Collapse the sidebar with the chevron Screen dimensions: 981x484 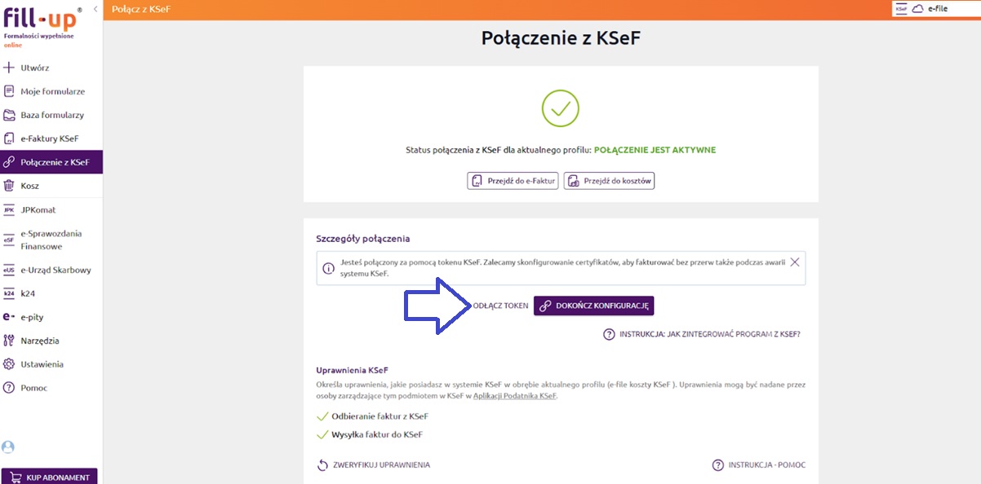pyautogui.click(x=95, y=8)
